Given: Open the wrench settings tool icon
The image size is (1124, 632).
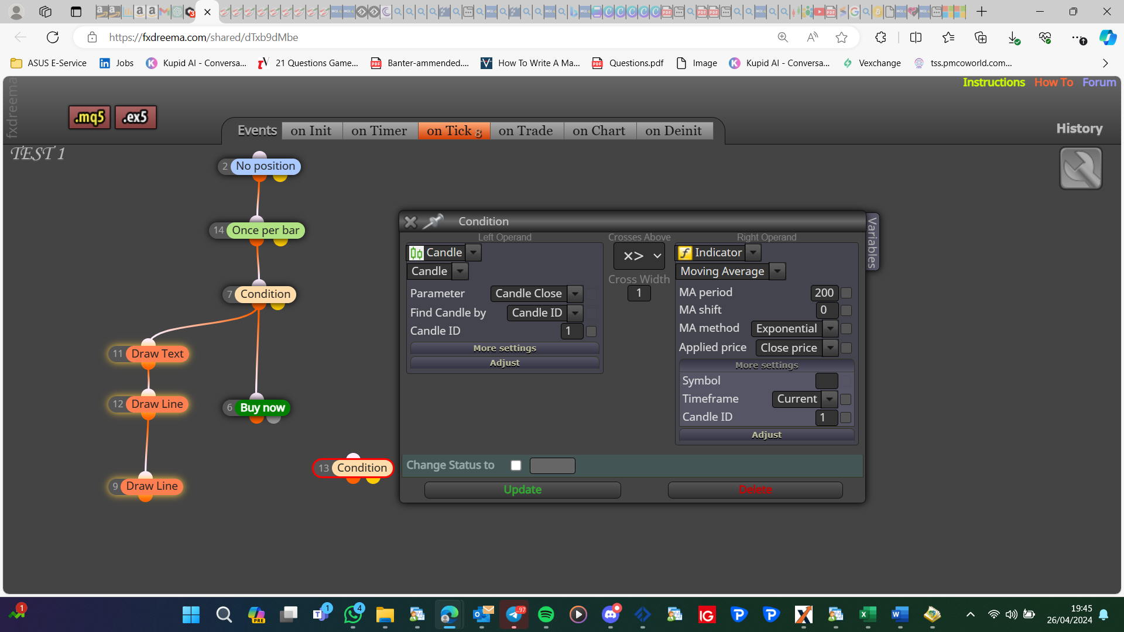Looking at the screenshot, I should tap(1081, 169).
